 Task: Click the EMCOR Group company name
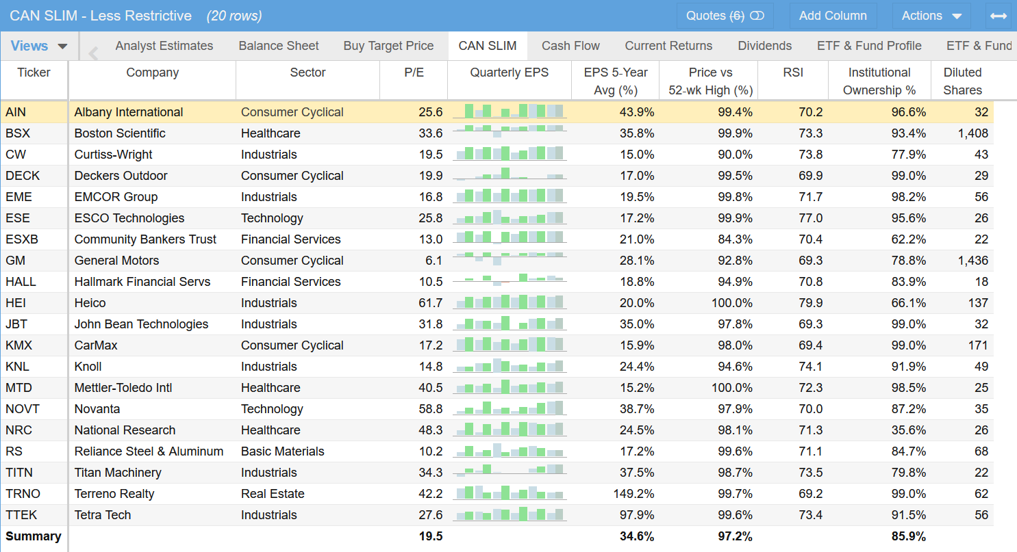pos(116,197)
